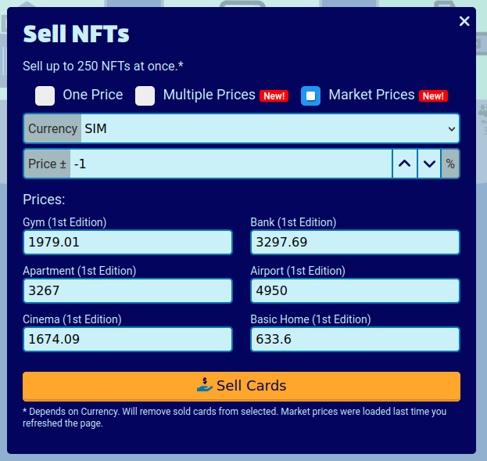Click the Currency label
The image size is (487, 461).
(x=52, y=128)
